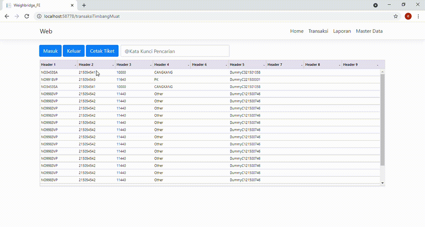Open the Transaksi menu

point(318,31)
